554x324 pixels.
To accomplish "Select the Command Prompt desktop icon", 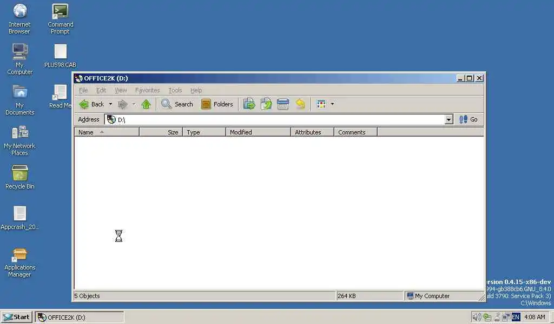I will coord(61,19).
